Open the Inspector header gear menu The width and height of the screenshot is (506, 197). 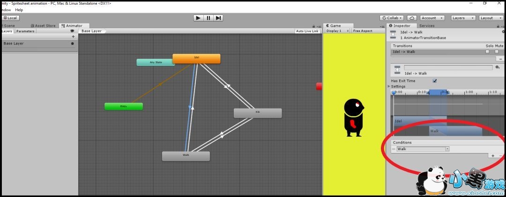pos(503,32)
